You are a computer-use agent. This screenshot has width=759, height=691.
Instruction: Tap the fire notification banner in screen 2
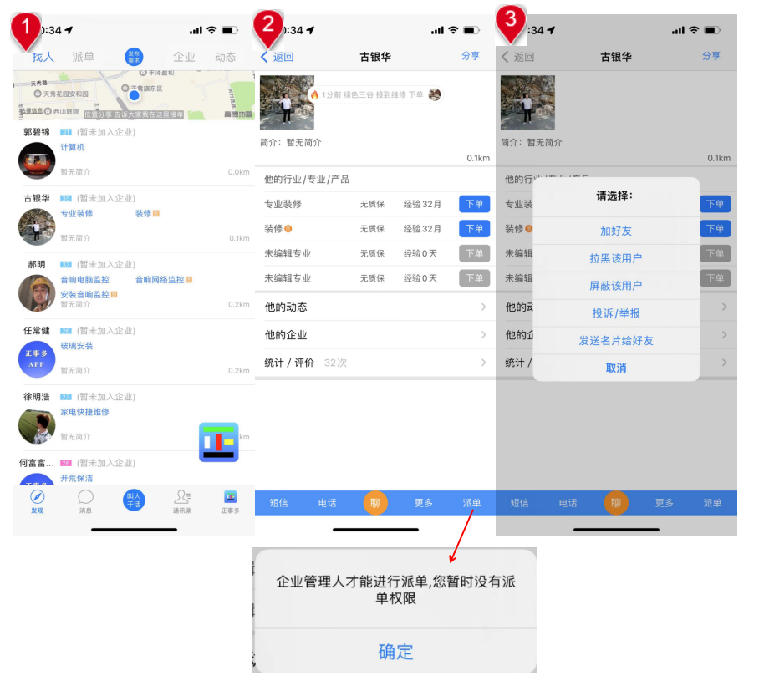click(x=375, y=95)
